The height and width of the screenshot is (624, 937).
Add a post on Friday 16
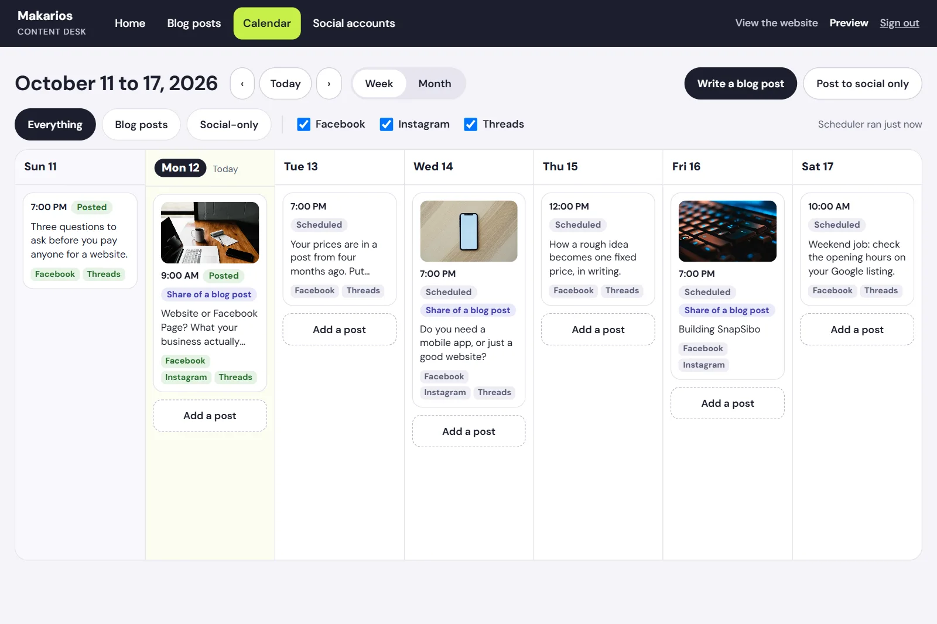[x=727, y=403]
